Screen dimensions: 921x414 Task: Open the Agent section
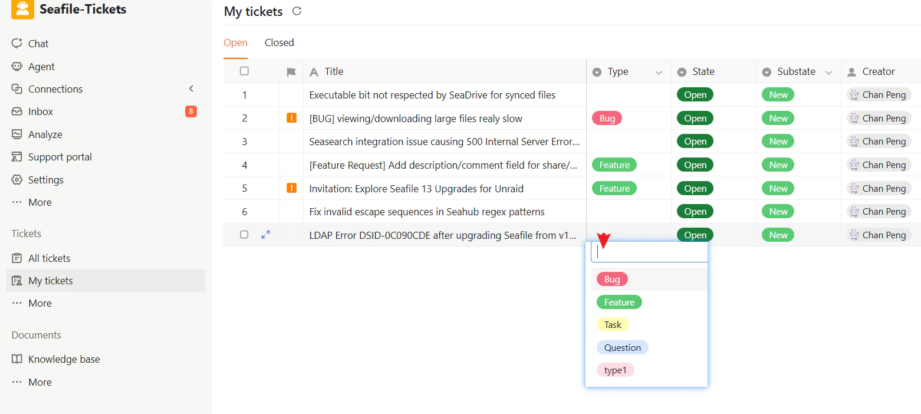point(41,67)
